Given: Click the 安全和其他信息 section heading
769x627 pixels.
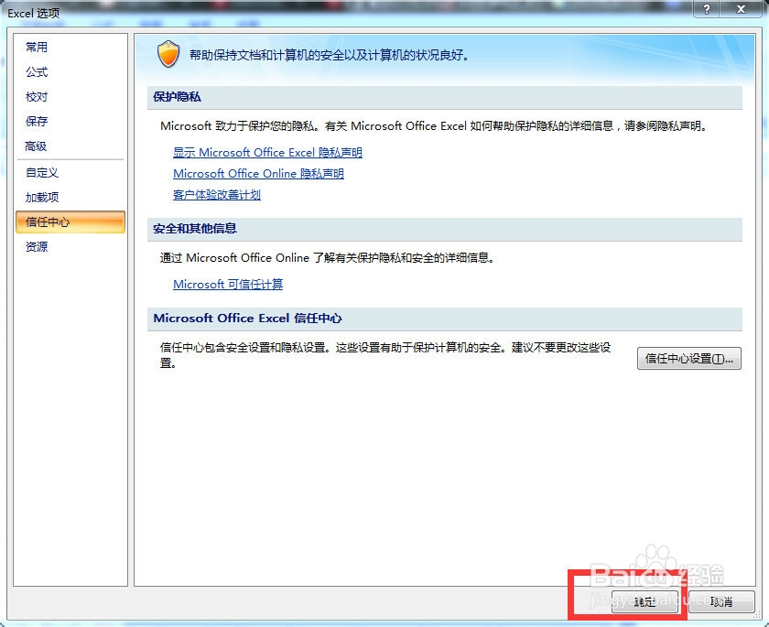Looking at the screenshot, I should (195, 229).
